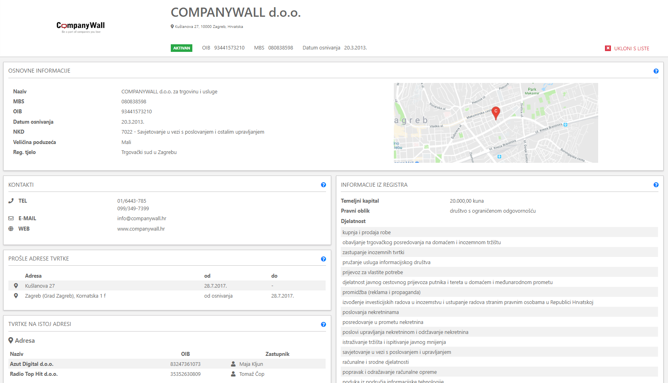Open the info@companywall.hr email link

(x=142, y=218)
